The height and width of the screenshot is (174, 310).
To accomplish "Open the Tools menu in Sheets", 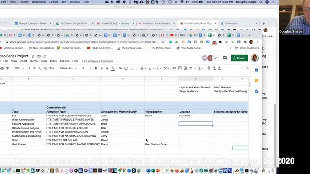I will (x=53, y=61).
